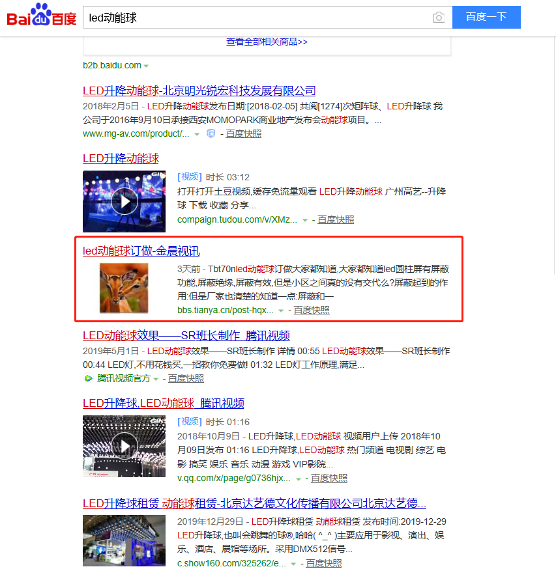This screenshot has width=556, height=582.
Task: Open 百度快照 for the c.show160.com result
Action: 324,563
